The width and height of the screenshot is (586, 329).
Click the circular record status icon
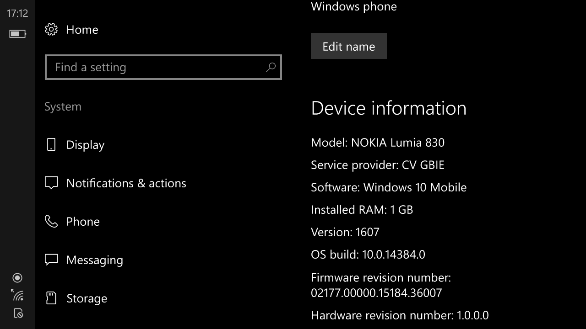(17, 278)
